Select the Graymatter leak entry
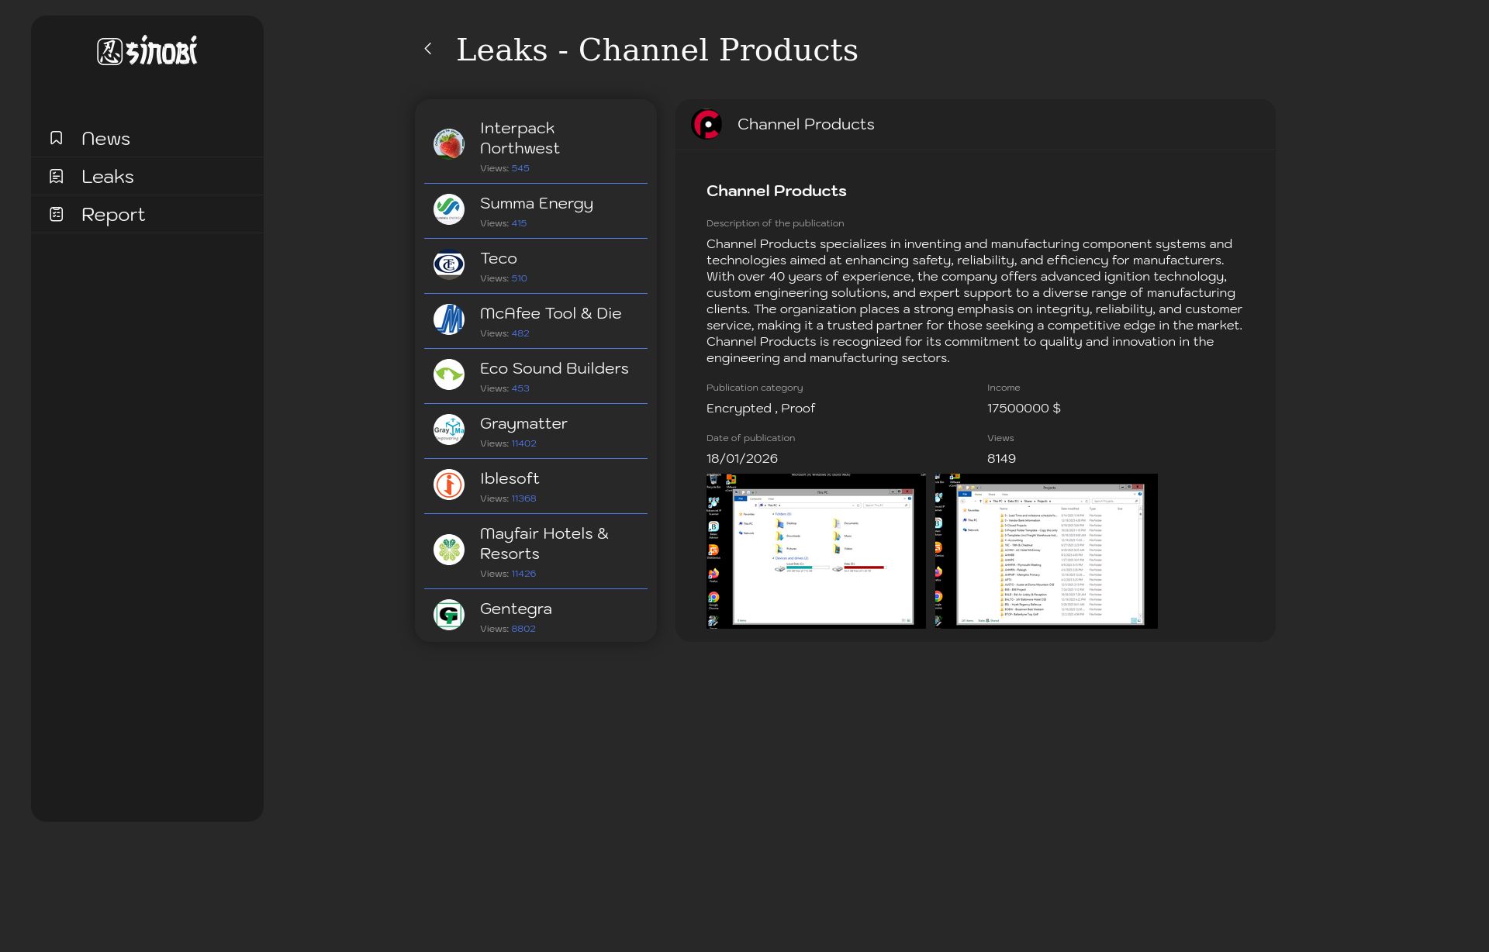Viewport: 1489px width, 952px height. click(x=523, y=424)
